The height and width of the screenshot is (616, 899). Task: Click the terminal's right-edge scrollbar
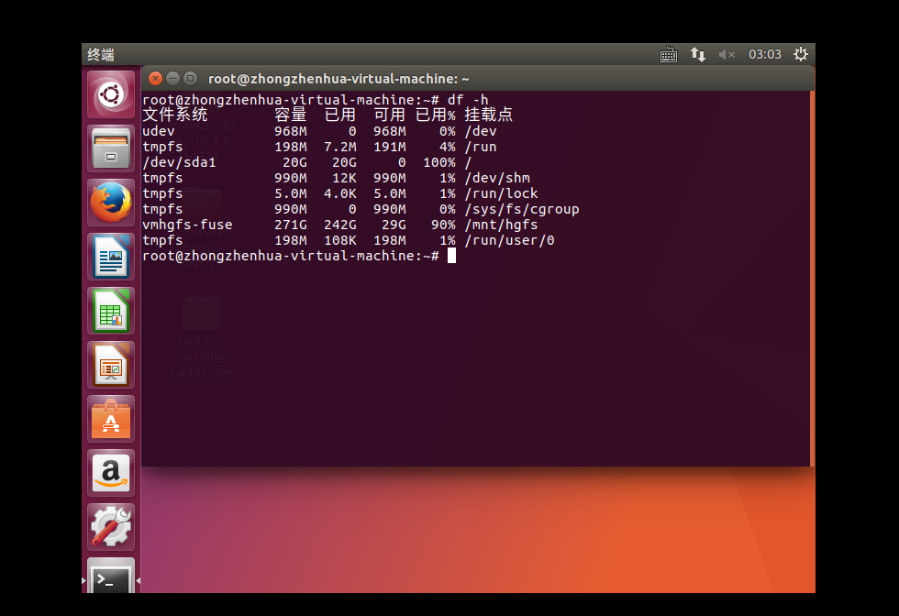[812, 279]
